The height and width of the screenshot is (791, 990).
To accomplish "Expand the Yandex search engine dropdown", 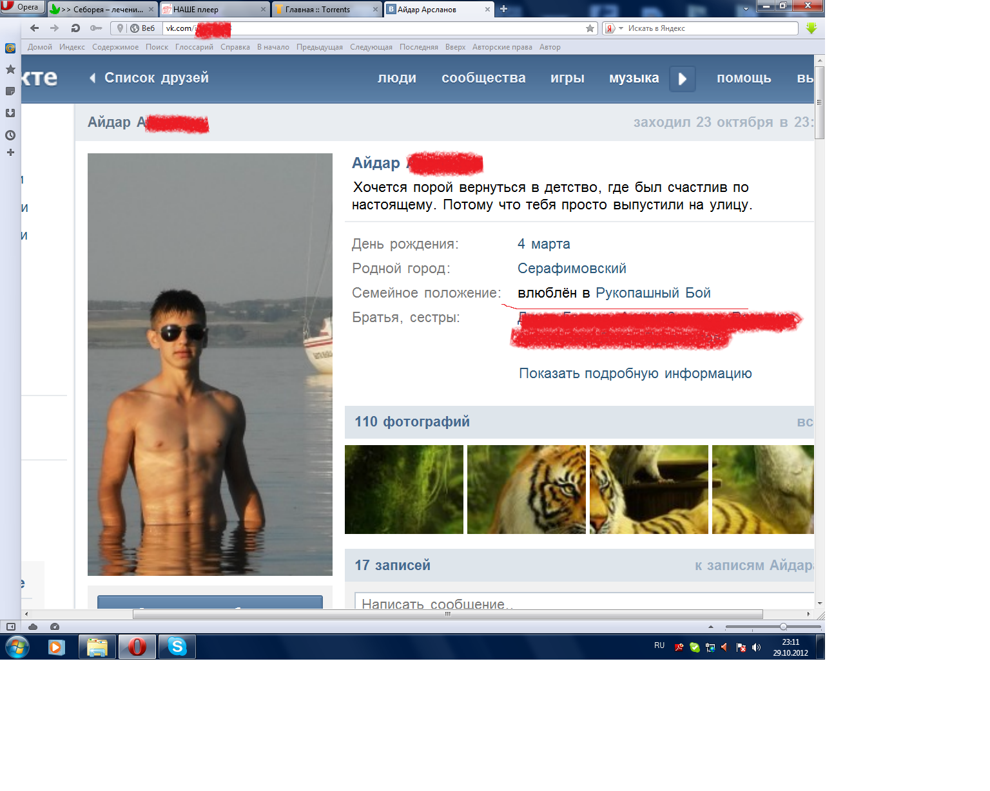I will tap(621, 28).
